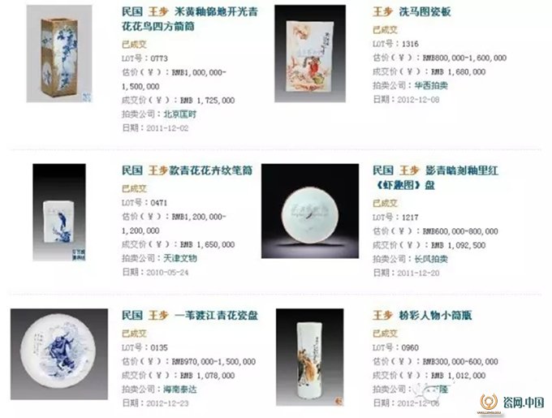Open the square brush pot vase thumbnail
Image resolution: width=552 pixels, height=418 pixels.
click(59, 54)
